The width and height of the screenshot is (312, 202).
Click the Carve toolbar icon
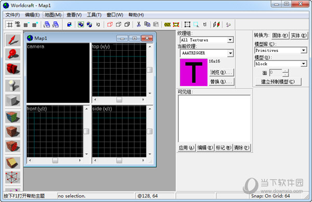(x=69, y=24)
